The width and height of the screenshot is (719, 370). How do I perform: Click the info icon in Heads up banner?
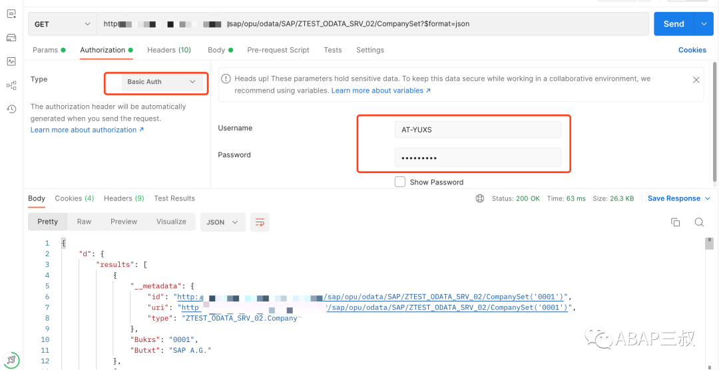tap(226, 79)
